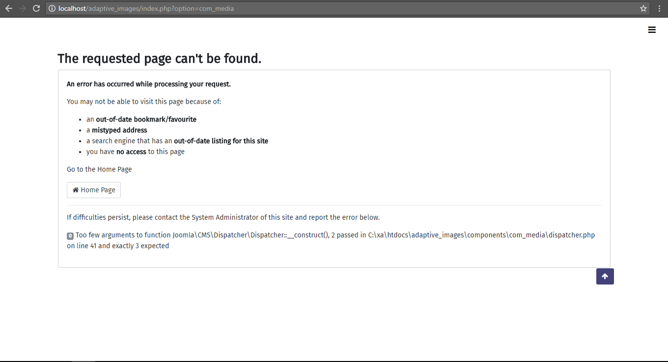The height and width of the screenshot is (362, 668).
Task: Click "If difficulties persist" administrator notice text
Action: [223, 217]
